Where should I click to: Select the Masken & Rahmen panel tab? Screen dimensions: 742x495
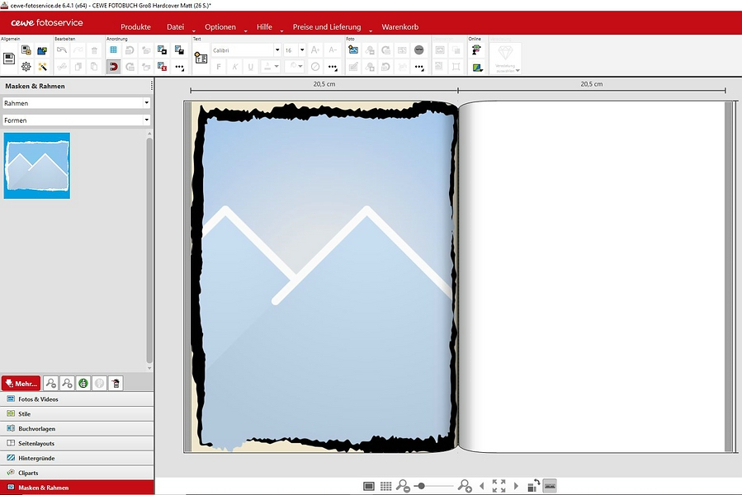click(77, 488)
